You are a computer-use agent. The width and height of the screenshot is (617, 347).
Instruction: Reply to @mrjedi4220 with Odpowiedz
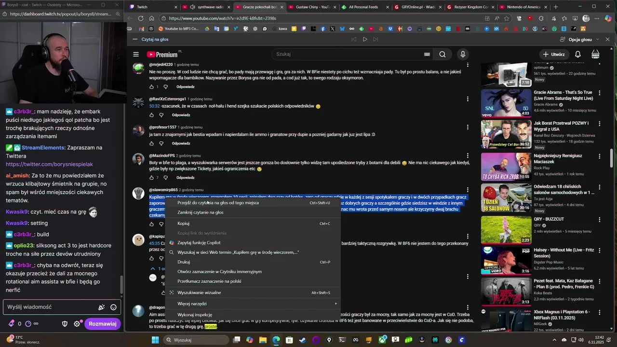pyautogui.click(x=185, y=87)
